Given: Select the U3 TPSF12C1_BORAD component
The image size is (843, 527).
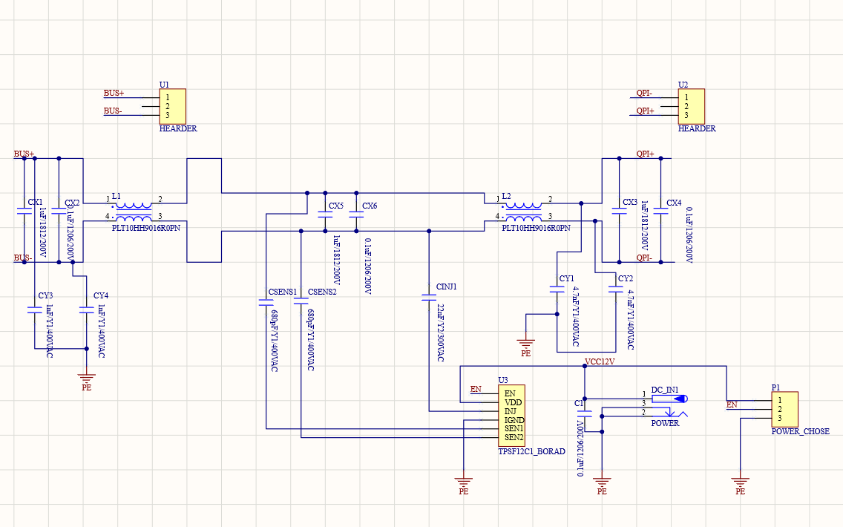Looking at the screenshot, I should 512,416.
